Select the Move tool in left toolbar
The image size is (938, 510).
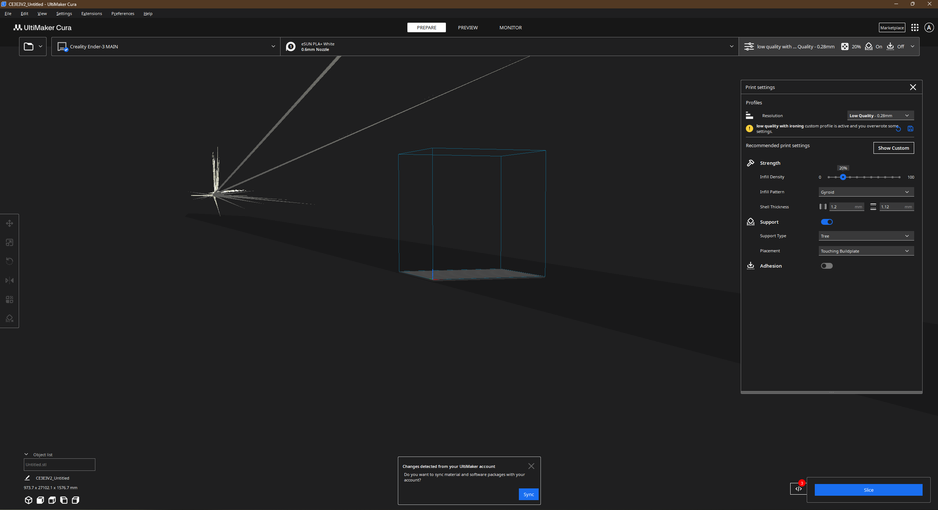[x=10, y=223]
